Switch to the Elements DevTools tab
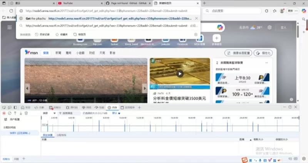 [x=39, y=107]
